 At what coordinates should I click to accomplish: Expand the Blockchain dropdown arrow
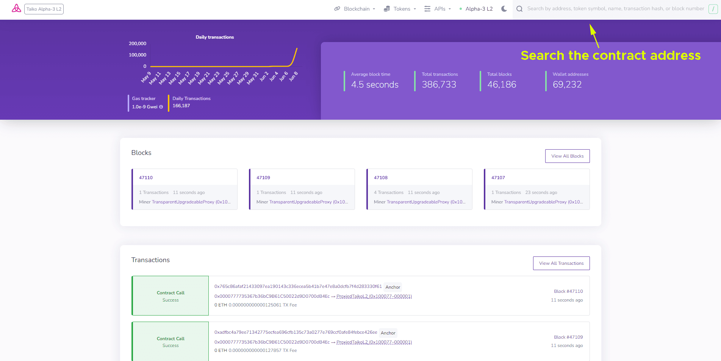(x=374, y=9)
